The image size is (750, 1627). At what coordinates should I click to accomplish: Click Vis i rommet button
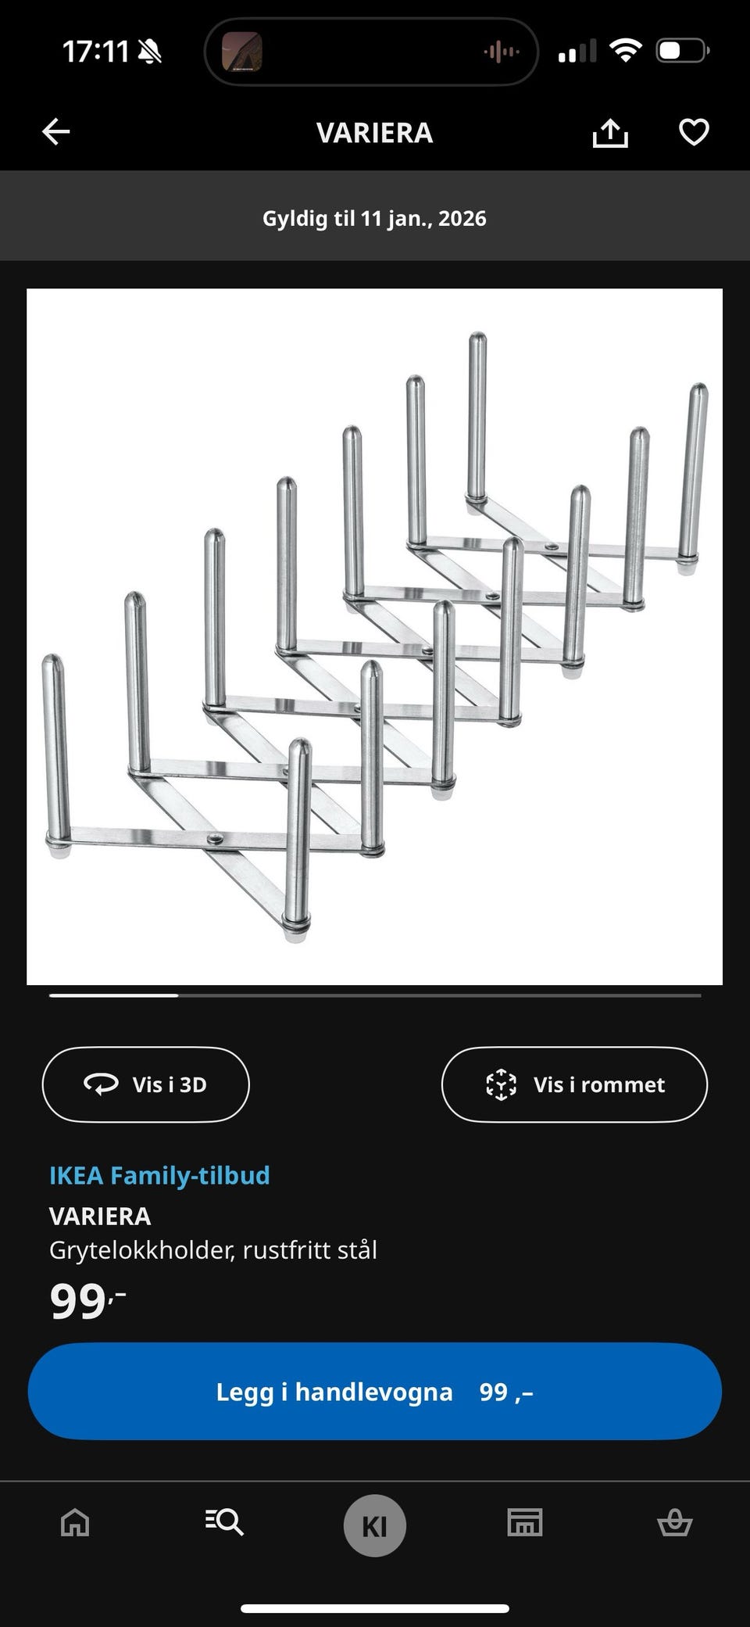click(x=574, y=1084)
